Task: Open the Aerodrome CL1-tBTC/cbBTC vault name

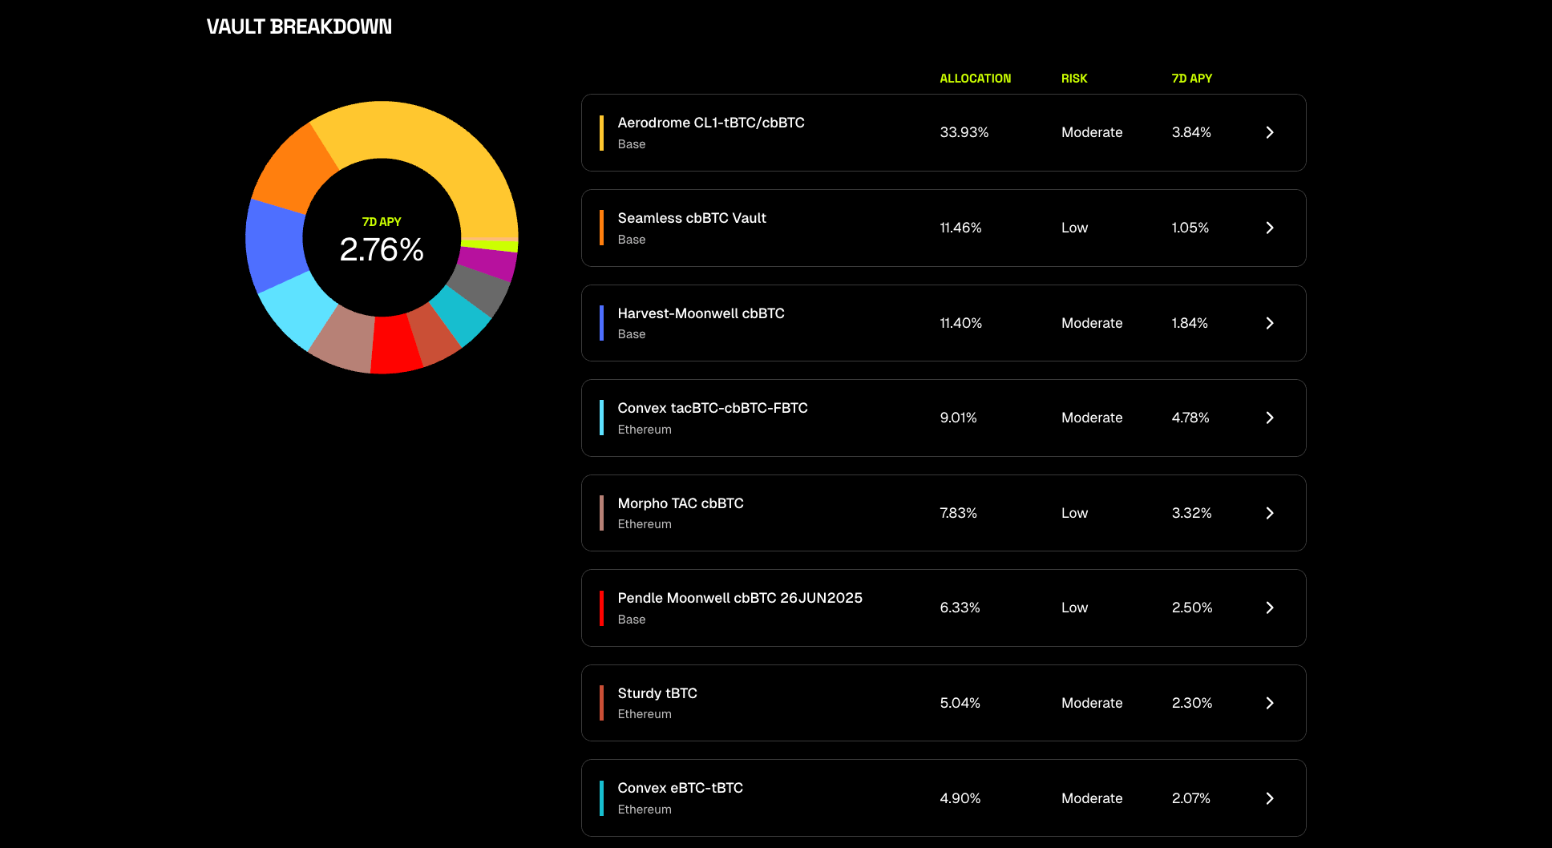Action: point(710,123)
